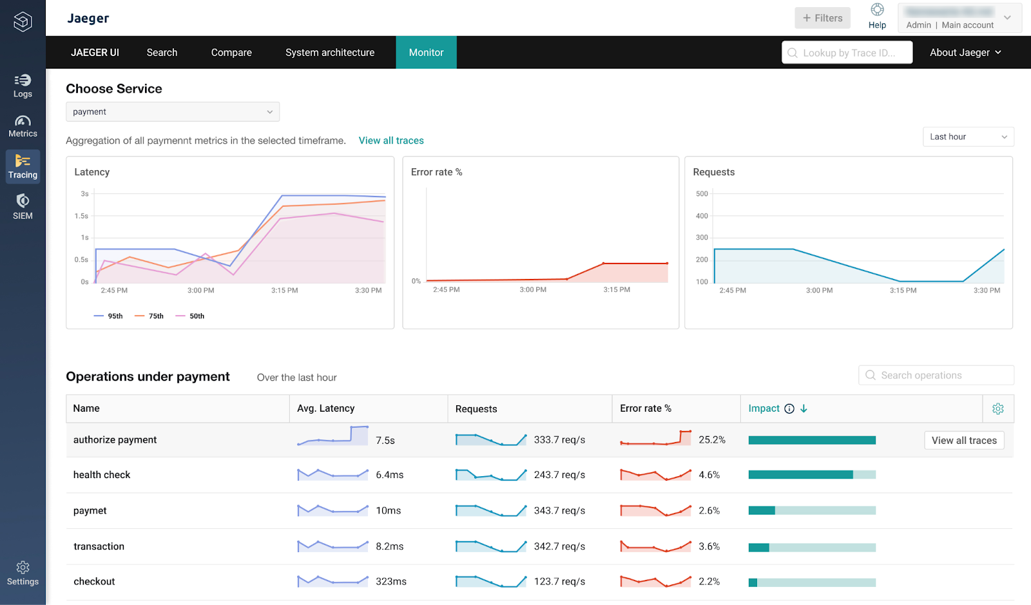Select the Tracing sidebar icon
The width and height of the screenshot is (1031, 605).
pos(23,160)
